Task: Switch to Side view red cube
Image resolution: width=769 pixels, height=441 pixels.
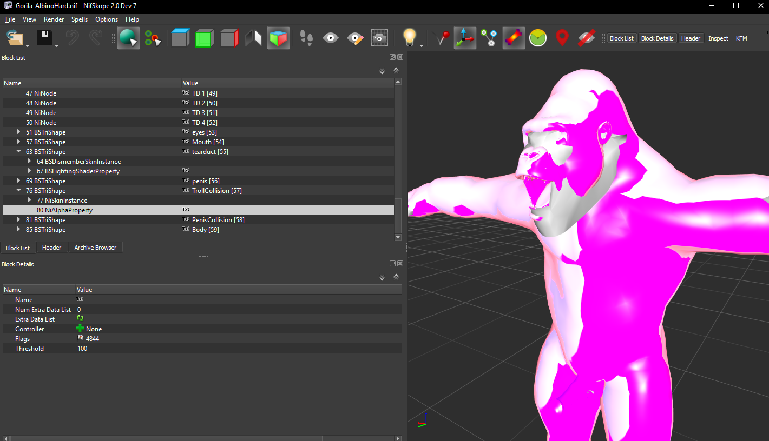Action: pos(229,38)
